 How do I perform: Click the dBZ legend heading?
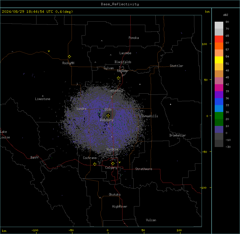(226, 15)
